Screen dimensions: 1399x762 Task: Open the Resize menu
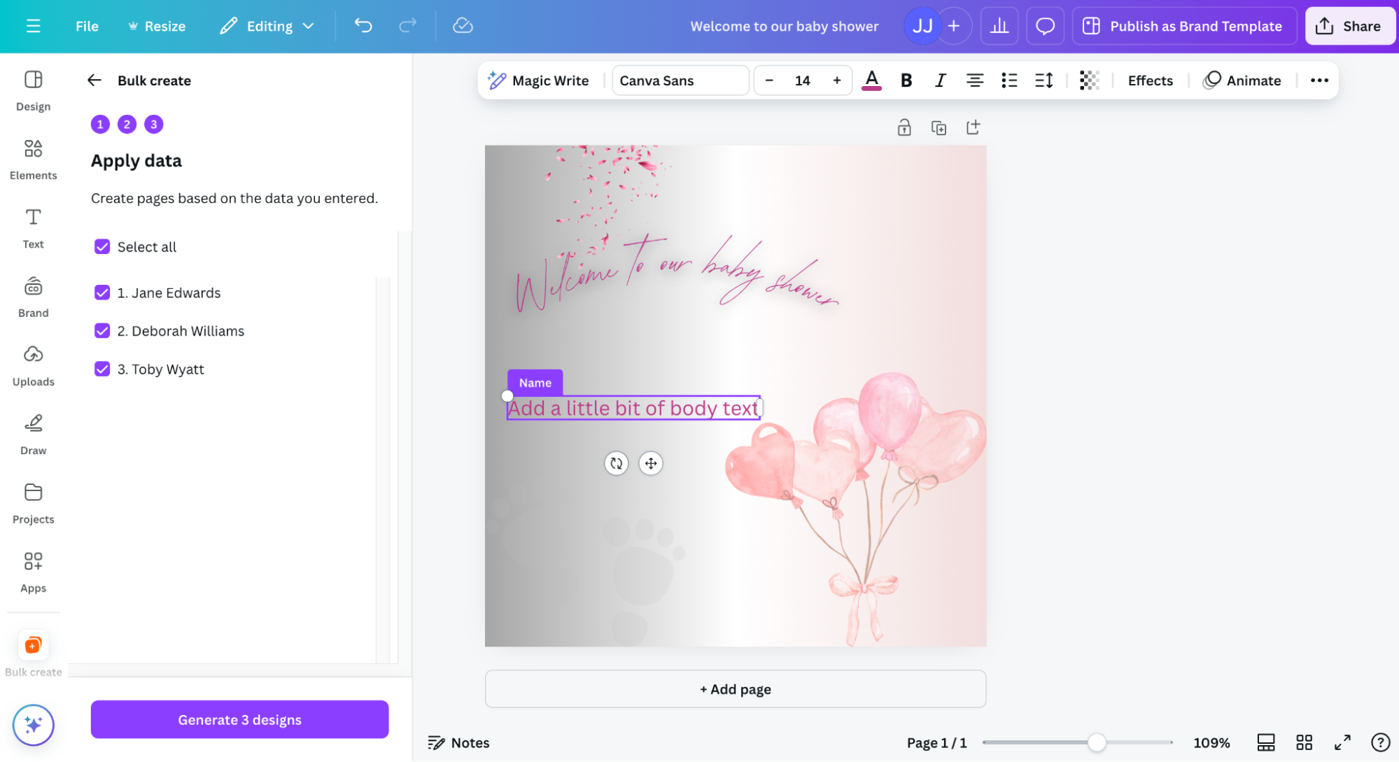click(x=157, y=26)
